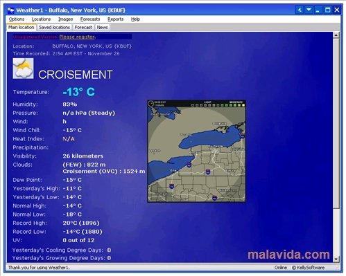Click the vertical scrollbar thumb
This screenshot has height=276, width=346.
pos(336,124)
